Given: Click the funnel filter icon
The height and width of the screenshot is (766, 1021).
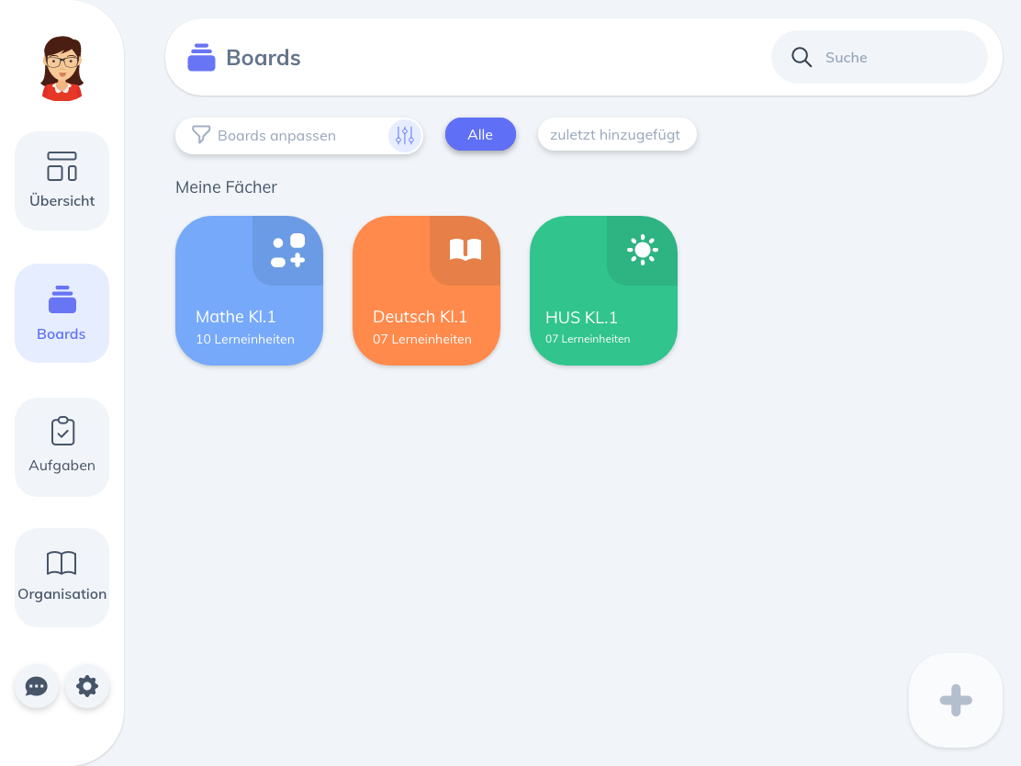Looking at the screenshot, I should tap(201, 135).
